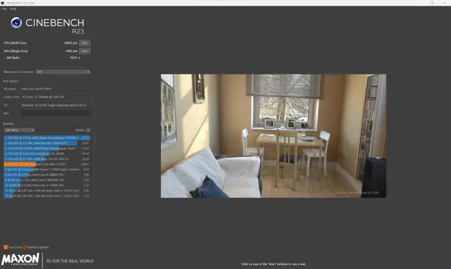Select the Intel Xeon CPU X5650 ranking row
The height and width of the screenshot is (269, 451).
pos(47,154)
